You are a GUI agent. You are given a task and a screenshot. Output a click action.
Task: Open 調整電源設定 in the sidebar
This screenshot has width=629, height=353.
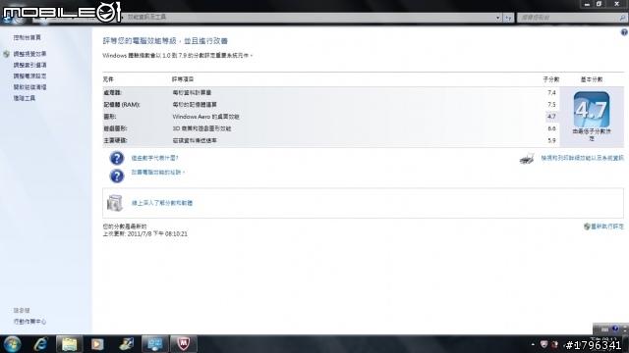click(29, 76)
